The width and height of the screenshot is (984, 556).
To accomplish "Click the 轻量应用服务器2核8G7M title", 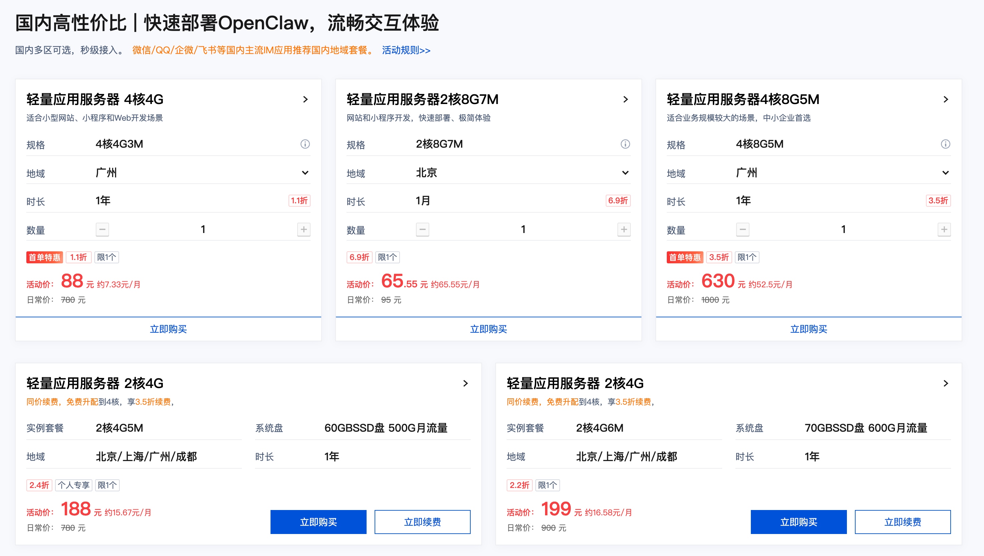I will tap(422, 99).
